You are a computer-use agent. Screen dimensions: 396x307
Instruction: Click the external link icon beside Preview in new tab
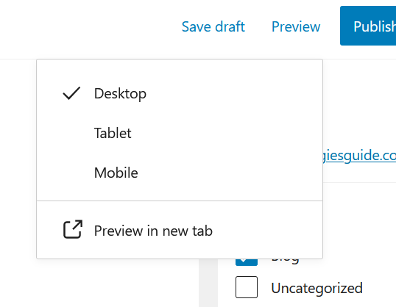pyautogui.click(x=72, y=229)
